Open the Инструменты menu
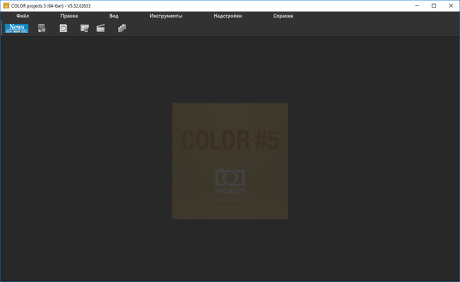460x282 pixels. 166,16
